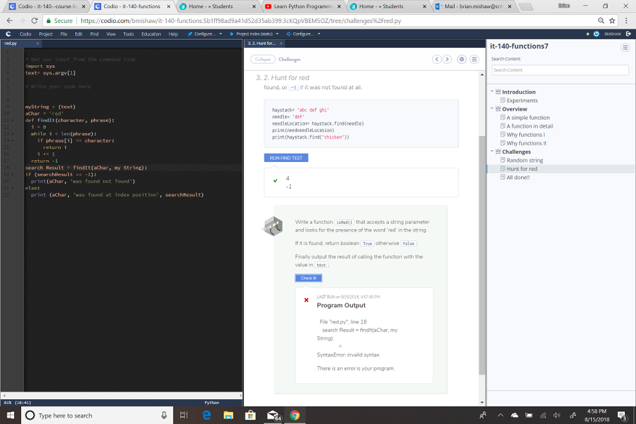Open Chrome from the taskbar

tap(294, 415)
